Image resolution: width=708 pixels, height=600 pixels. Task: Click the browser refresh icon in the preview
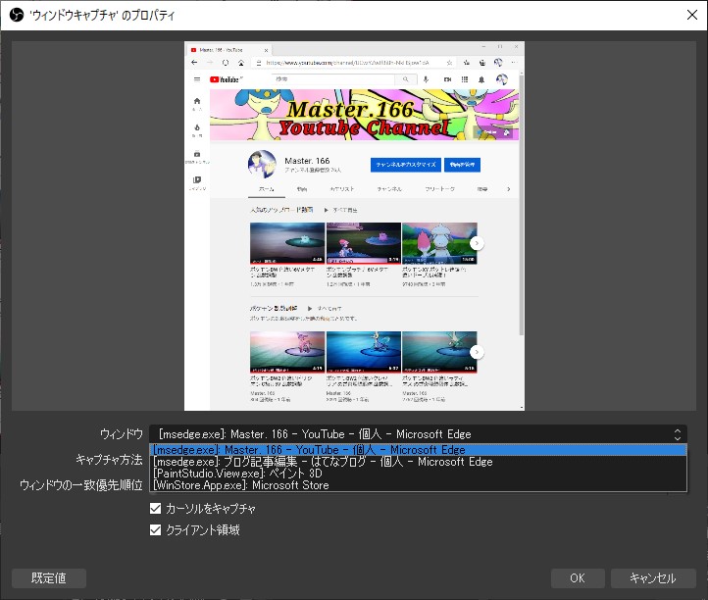coord(226,63)
